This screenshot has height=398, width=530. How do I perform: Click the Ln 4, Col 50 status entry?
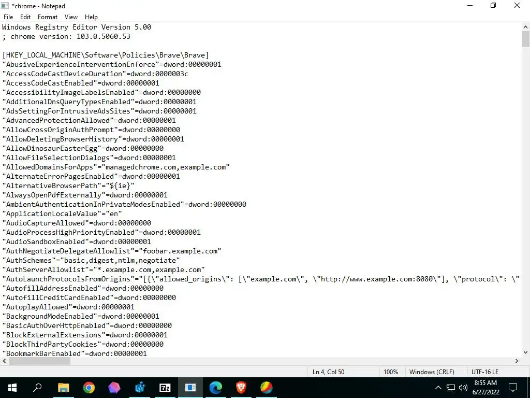point(328,372)
